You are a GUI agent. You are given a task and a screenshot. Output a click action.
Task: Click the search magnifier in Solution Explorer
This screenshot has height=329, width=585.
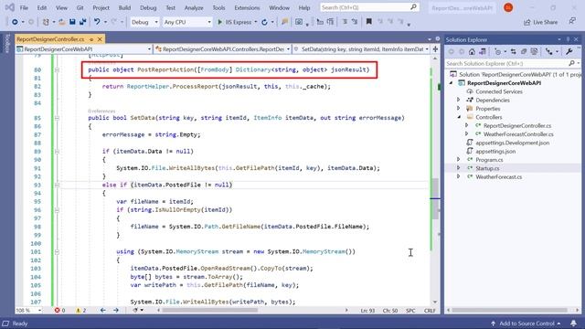pyautogui.click(x=571, y=64)
